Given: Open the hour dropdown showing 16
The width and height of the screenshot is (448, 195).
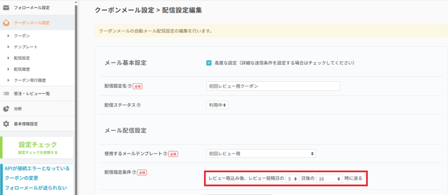Looking at the screenshot, I should pyautogui.click(x=329, y=179).
